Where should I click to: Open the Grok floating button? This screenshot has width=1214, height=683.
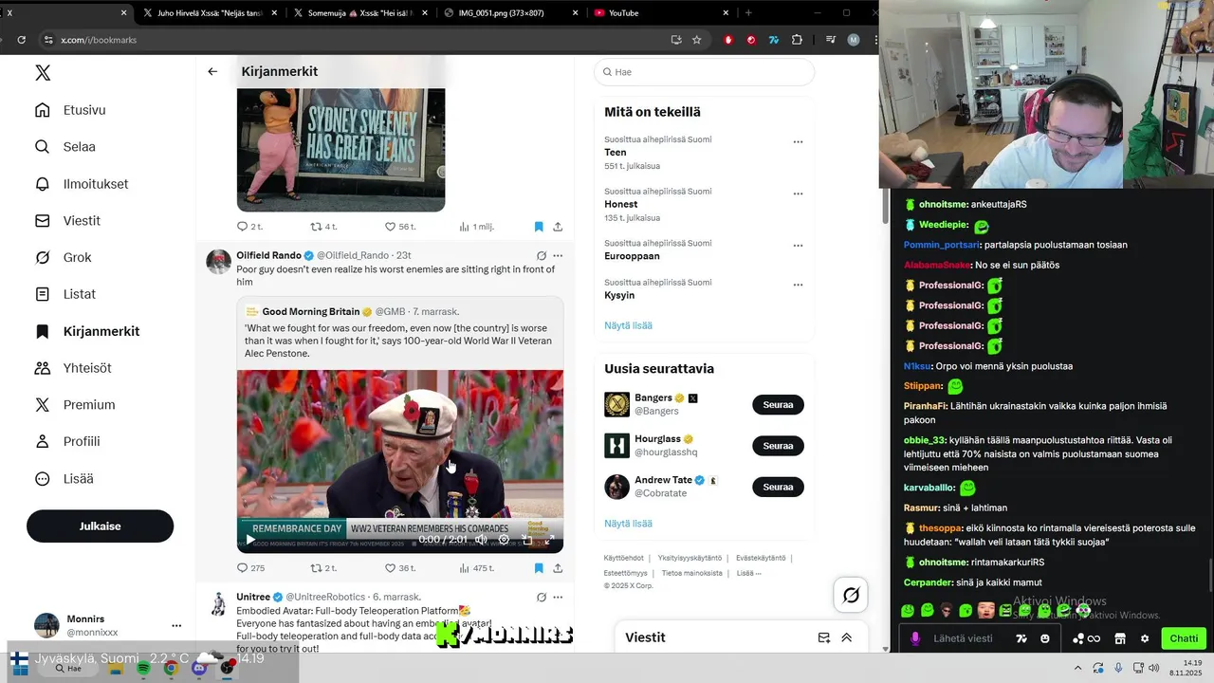851,595
